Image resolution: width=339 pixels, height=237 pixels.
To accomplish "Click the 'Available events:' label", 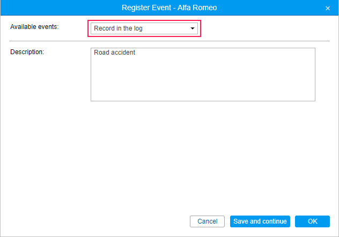I will coord(34,27).
